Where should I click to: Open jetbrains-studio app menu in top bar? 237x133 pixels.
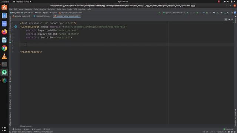point(22,1)
